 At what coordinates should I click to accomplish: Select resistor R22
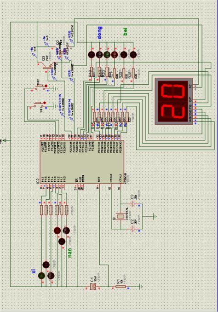pyautogui.click(x=124, y=73)
